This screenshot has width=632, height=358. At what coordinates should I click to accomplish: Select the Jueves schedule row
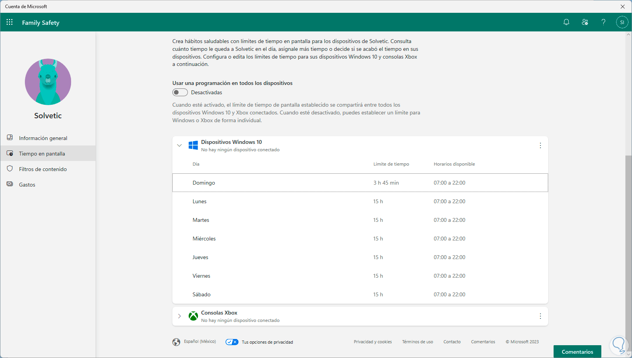[360, 257]
